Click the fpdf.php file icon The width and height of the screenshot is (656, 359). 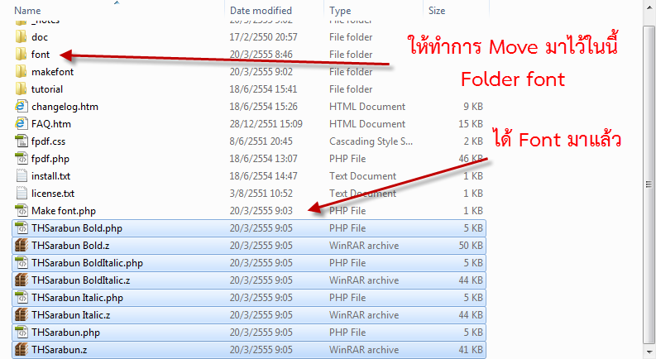point(22,159)
